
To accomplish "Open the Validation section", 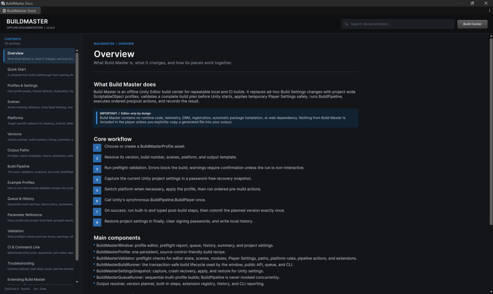I will coord(39,233).
